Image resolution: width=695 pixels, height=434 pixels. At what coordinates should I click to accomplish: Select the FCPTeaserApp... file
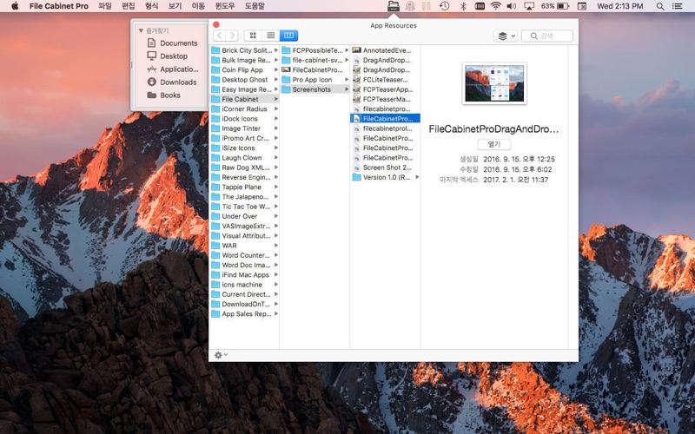[385, 89]
